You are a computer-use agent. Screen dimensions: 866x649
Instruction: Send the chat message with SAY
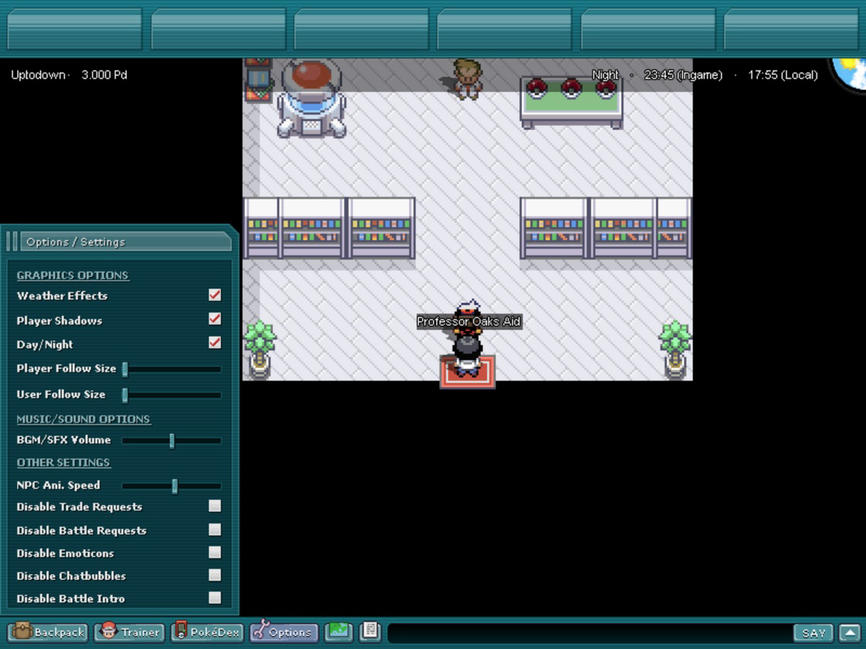pyautogui.click(x=813, y=633)
